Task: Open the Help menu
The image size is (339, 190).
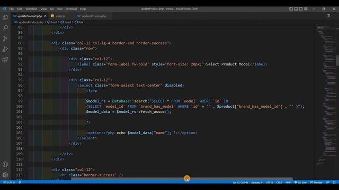Action: [83, 9]
